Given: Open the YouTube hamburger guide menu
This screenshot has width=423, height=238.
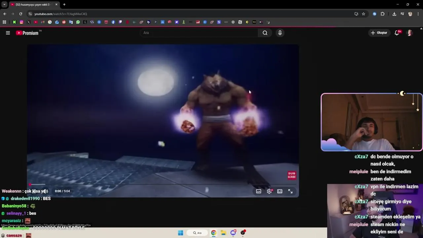Looking at the screenshot, I should [8, 33].
